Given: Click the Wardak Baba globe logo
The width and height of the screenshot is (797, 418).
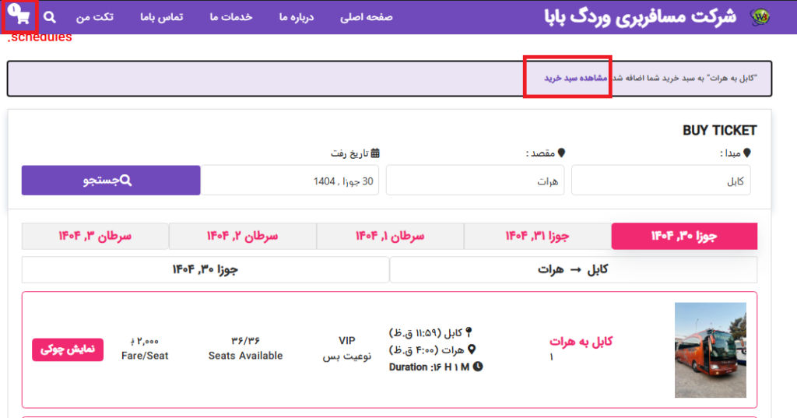Looking at the screenshot, I should pos(758,17).
